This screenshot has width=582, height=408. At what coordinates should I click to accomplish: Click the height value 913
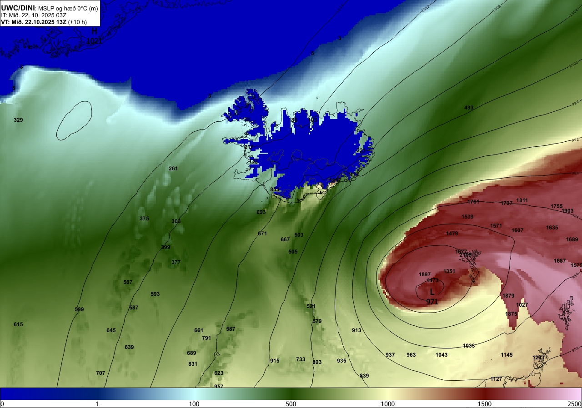click(356, 330)
